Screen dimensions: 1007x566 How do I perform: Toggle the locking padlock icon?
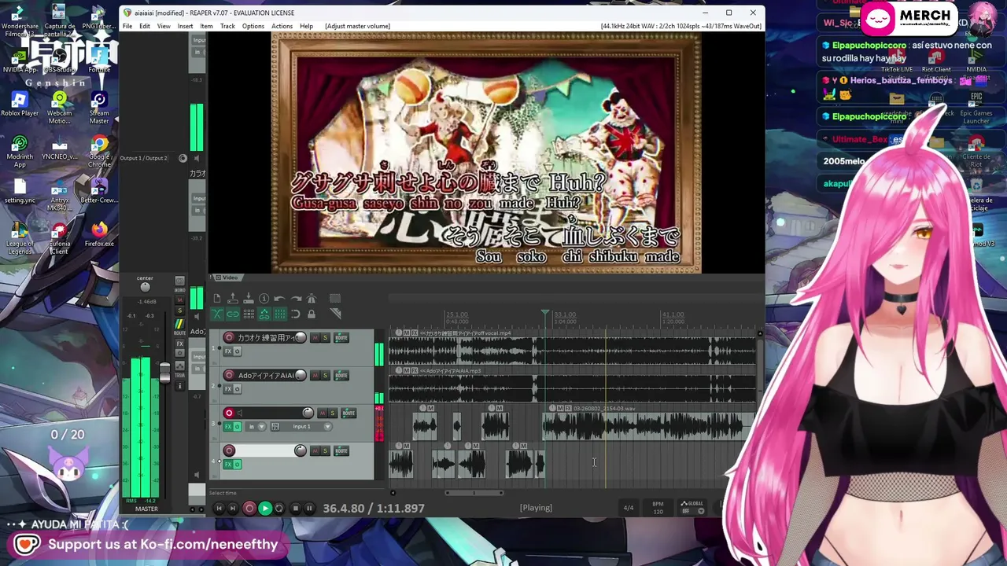312,314
